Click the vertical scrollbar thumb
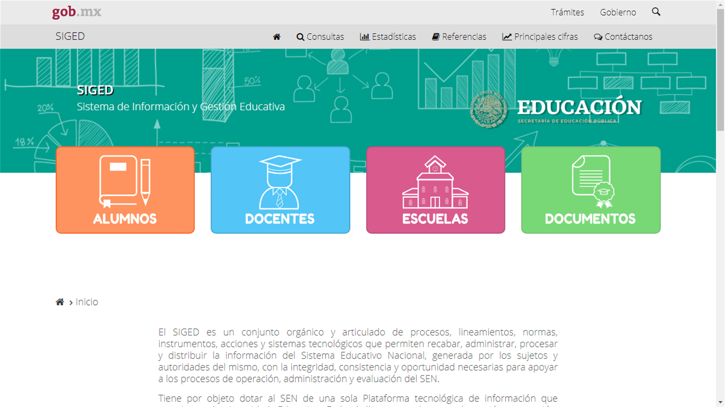 click(x=720, y=70)
